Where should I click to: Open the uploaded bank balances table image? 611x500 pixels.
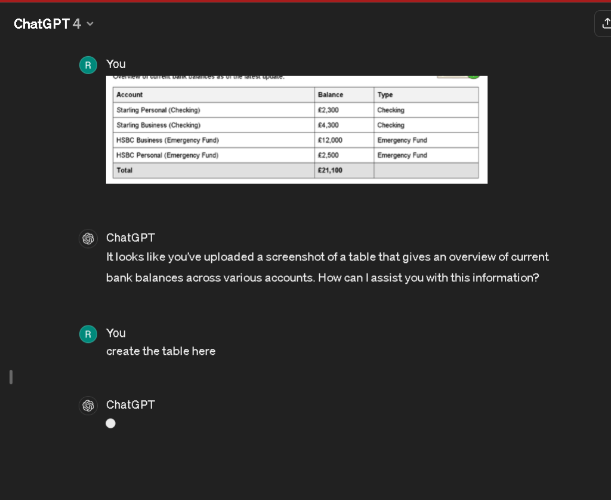pos(297,130)
